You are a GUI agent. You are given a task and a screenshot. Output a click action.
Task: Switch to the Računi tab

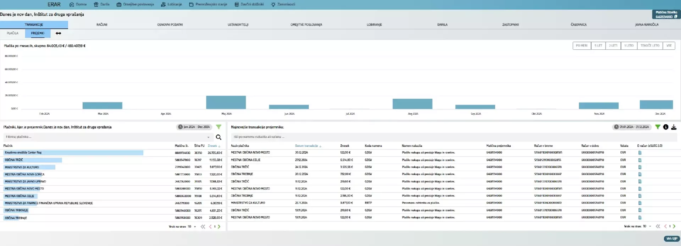point(102,25)
